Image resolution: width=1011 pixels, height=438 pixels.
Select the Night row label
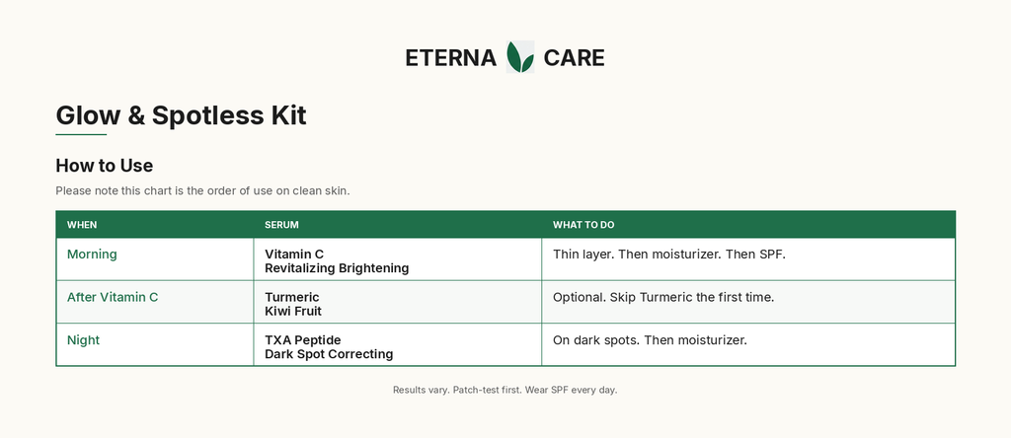(x=83, y=339)
